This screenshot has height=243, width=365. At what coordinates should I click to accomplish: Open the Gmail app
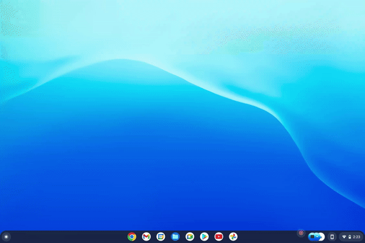(146, 236)
